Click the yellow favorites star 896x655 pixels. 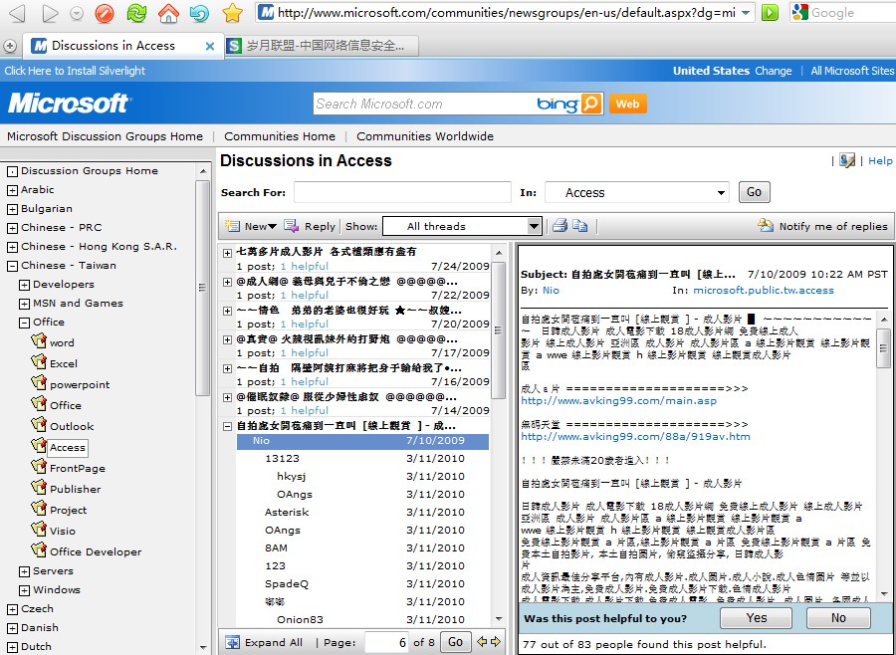(x=233, y=13)
